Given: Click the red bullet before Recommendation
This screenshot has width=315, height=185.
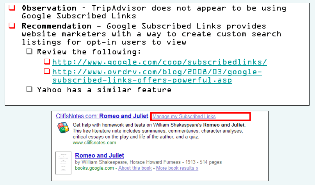Looking at the screenshot, I should (x=12, y=26).
